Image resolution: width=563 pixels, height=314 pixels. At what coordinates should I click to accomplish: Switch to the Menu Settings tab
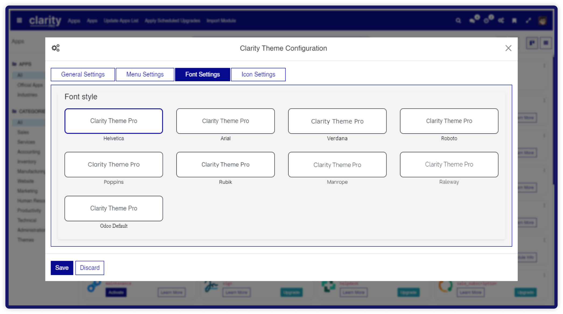click(x=145, y=75)
